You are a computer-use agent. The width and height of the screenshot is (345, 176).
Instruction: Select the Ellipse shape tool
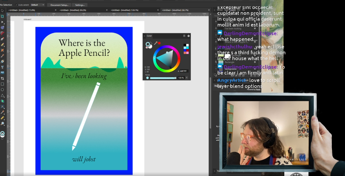click(x=2, y=90)
